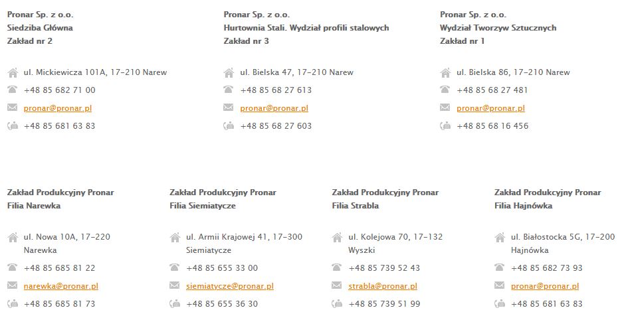The image size is (622, 312).
Task: Open the siemiatycze@pronar.pl email link
Action: pos(230,286)
